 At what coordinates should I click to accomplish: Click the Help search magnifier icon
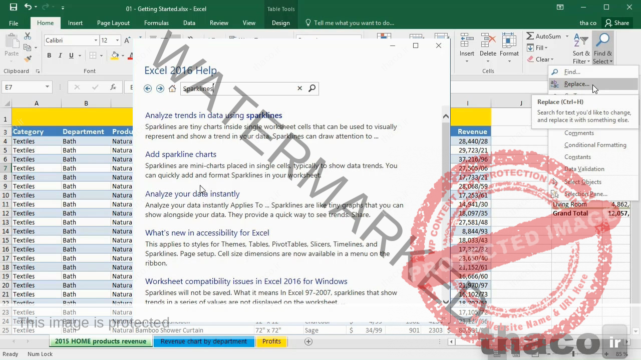click(312, 88)
